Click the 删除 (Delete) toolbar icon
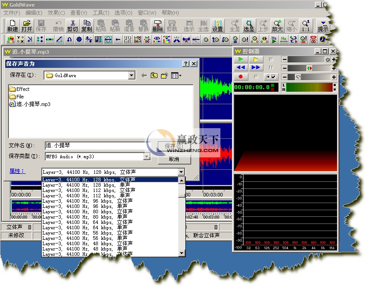 click(x=157, y=26)
